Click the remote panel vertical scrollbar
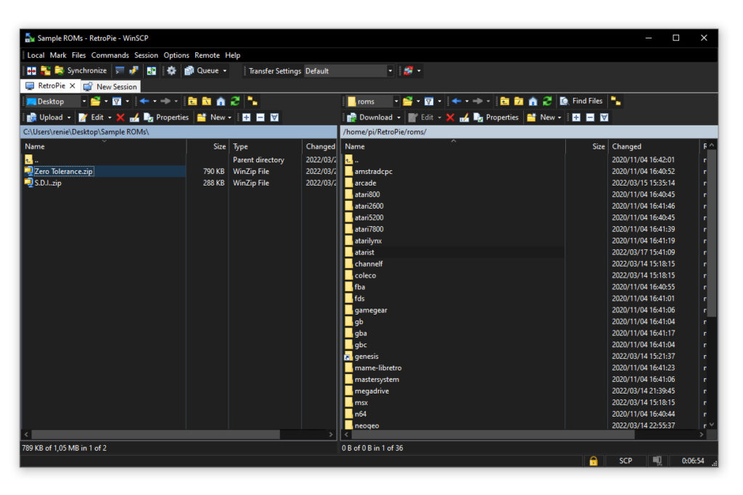Screen dimensions: 743x495 [711, 232]
